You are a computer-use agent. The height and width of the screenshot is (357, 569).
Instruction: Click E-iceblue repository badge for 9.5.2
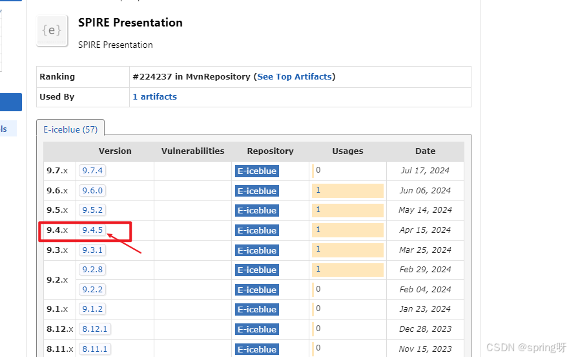[257, 210]
